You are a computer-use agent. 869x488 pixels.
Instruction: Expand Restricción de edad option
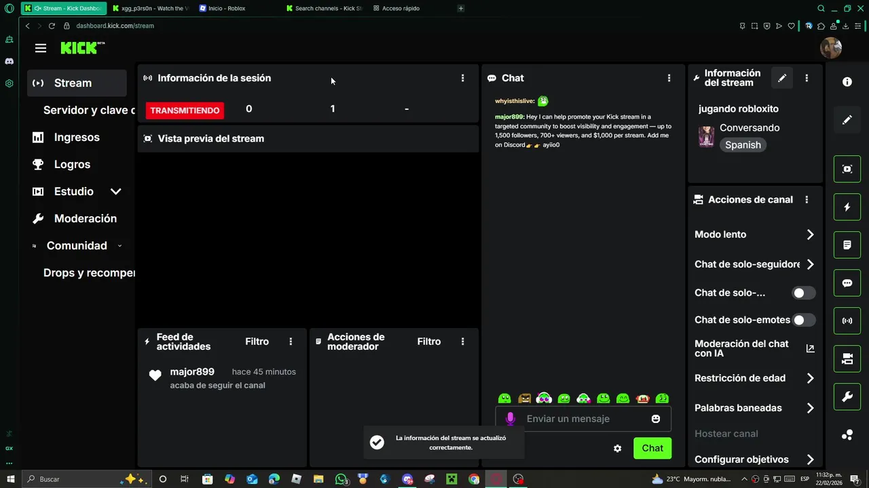810,378
